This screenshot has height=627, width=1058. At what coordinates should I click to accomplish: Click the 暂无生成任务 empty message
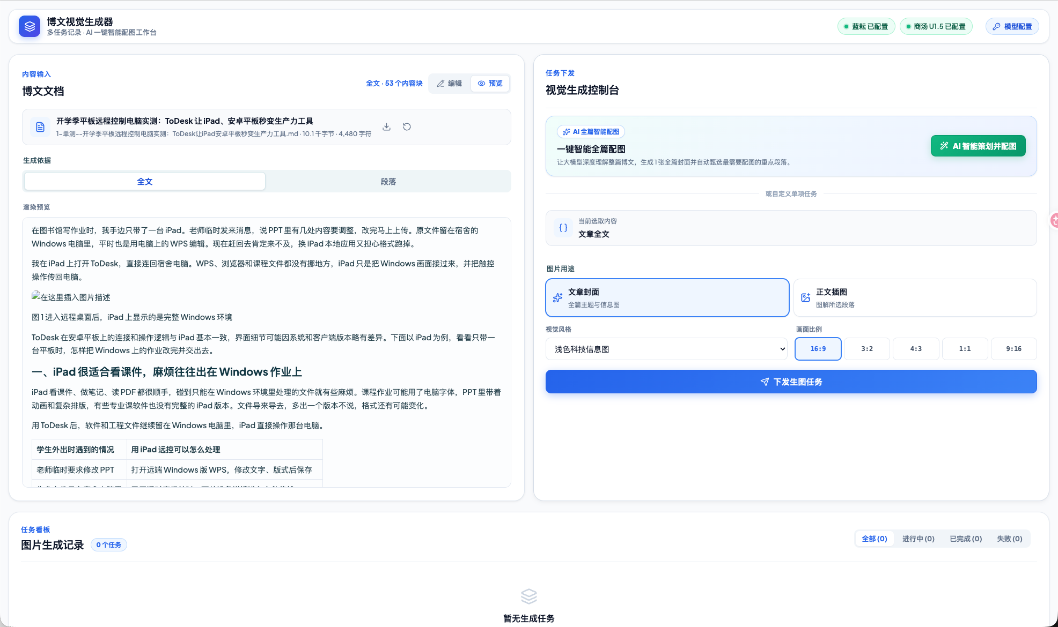(529, 618)
